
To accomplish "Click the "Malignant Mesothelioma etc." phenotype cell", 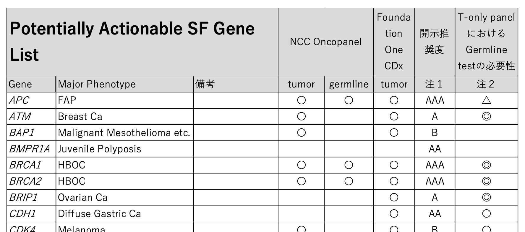I will click(124, 133).
